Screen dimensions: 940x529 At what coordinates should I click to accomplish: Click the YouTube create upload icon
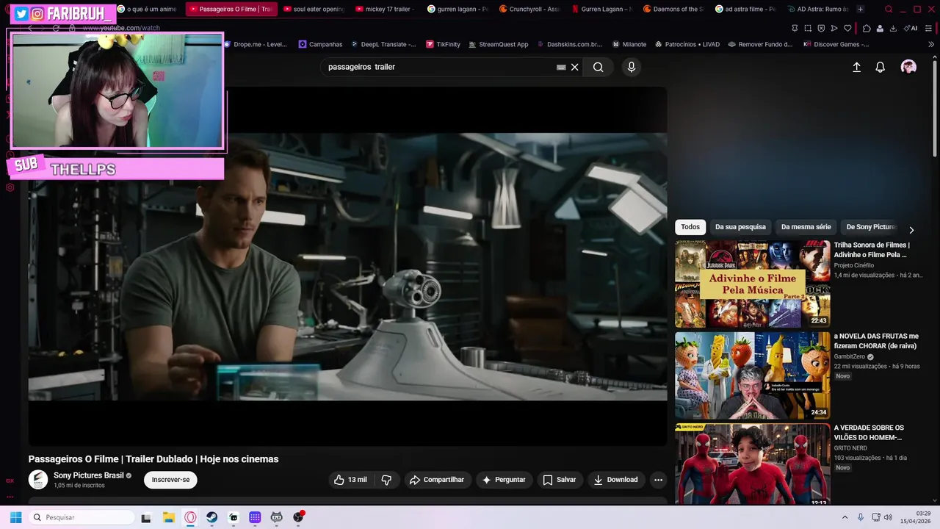tap(856, 67)
